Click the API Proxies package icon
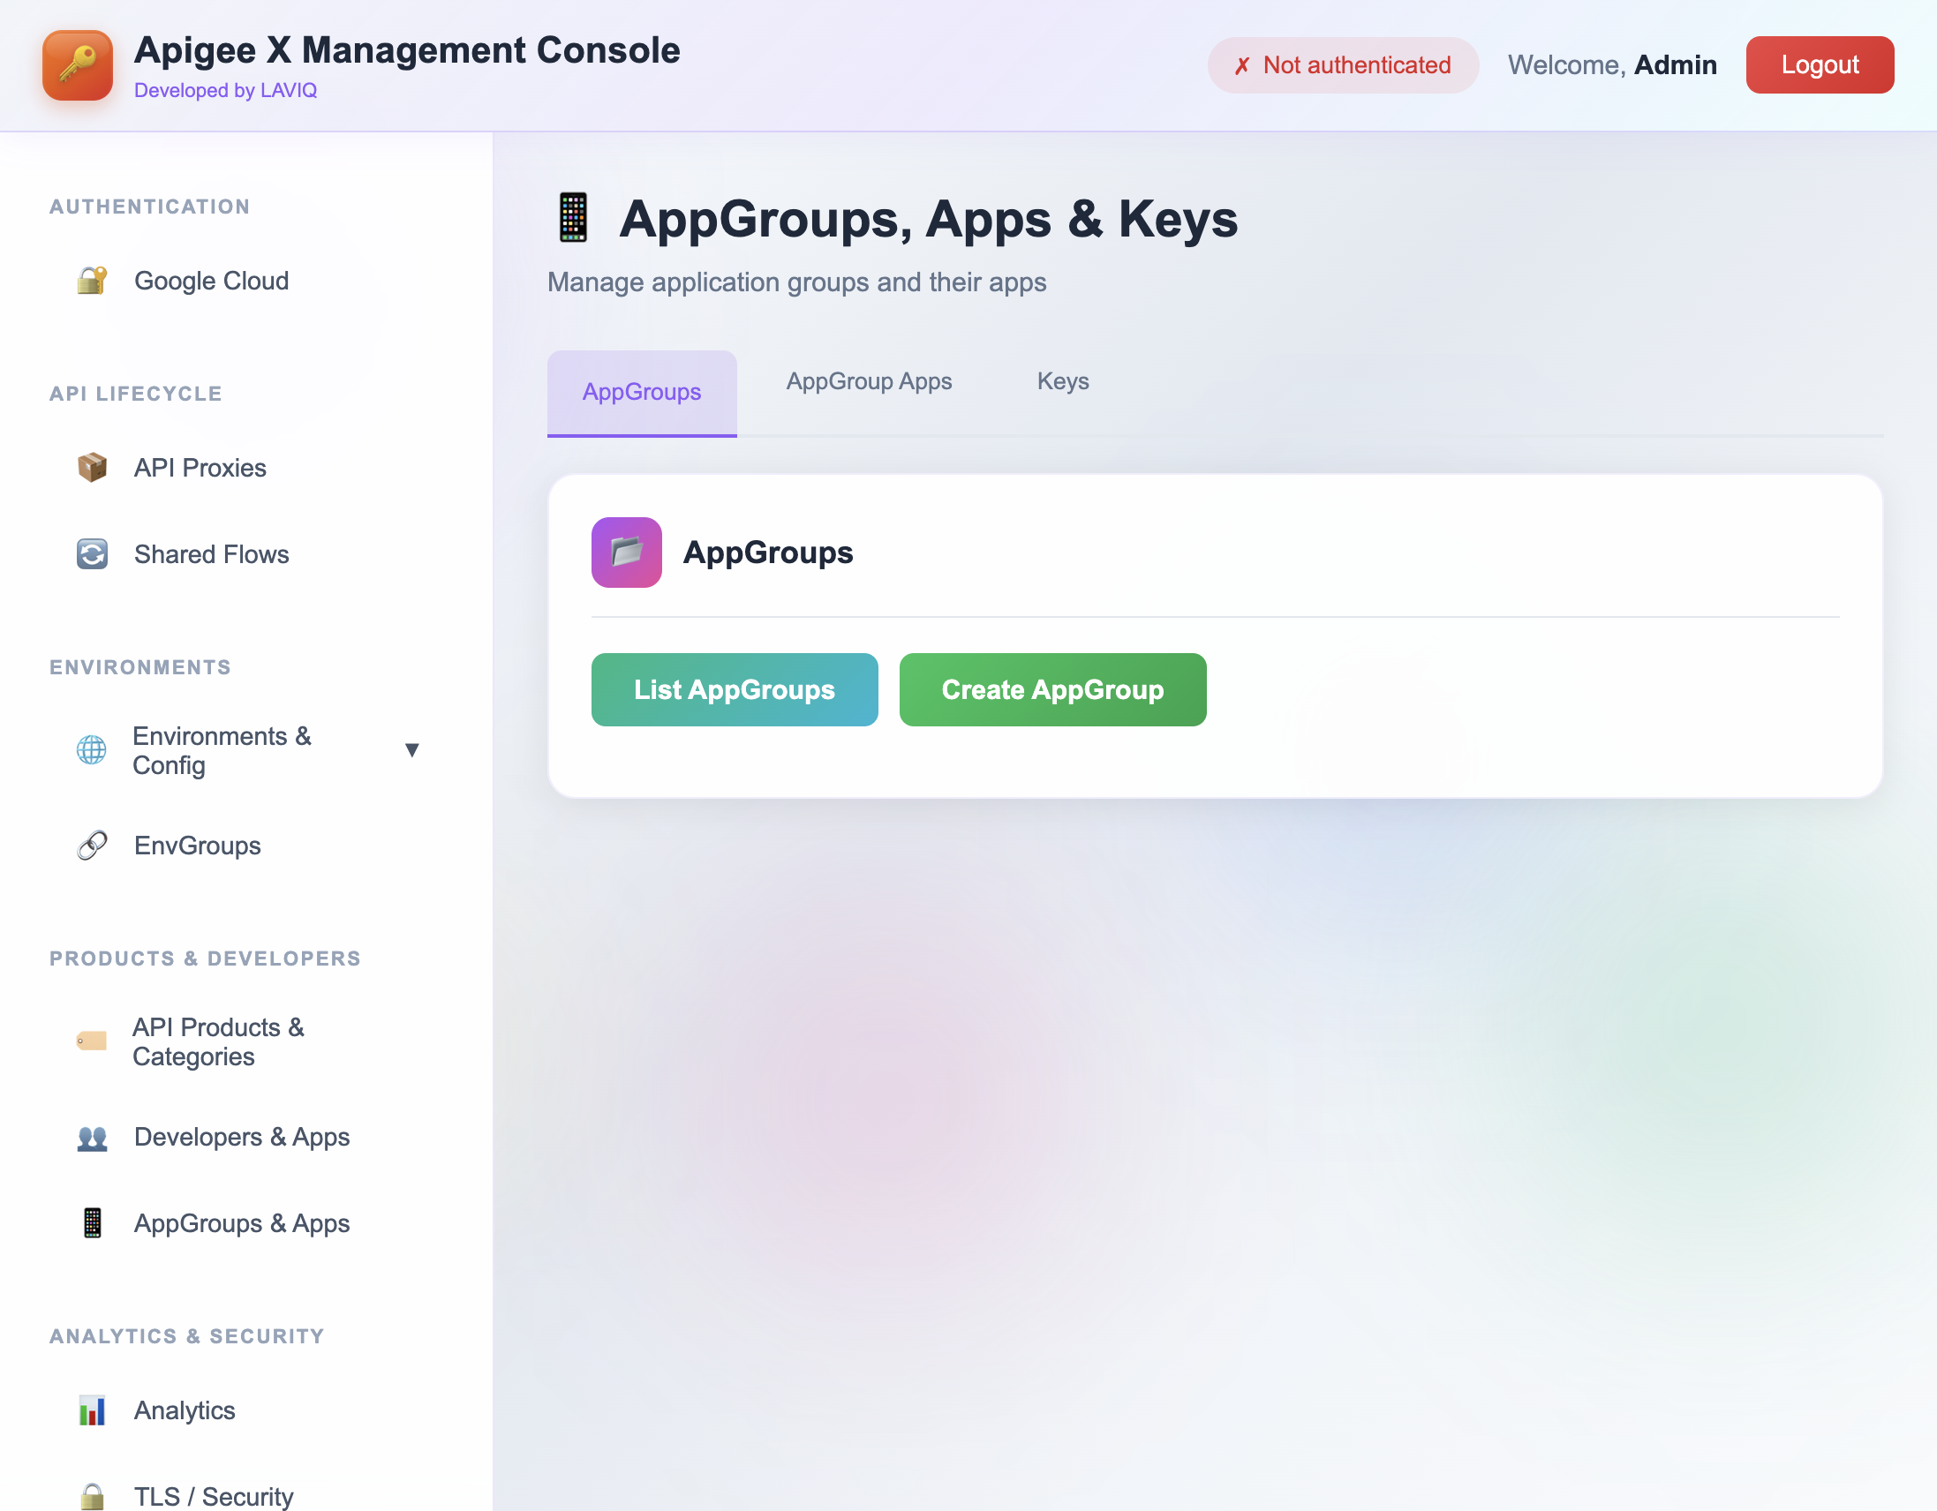This screenshot has height=1511, width=1937. tap(92, 467)
